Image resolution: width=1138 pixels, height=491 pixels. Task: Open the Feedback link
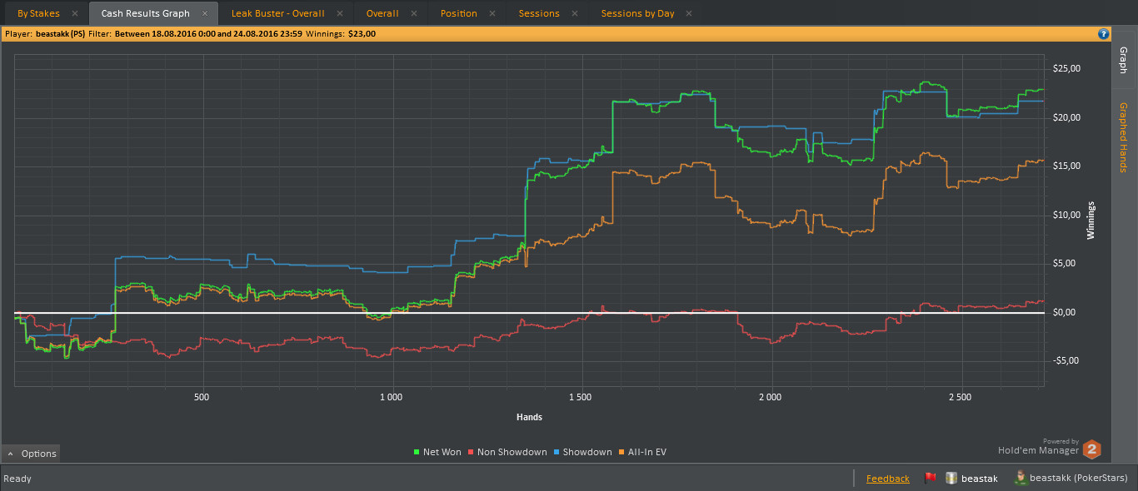tap(888, 479)
